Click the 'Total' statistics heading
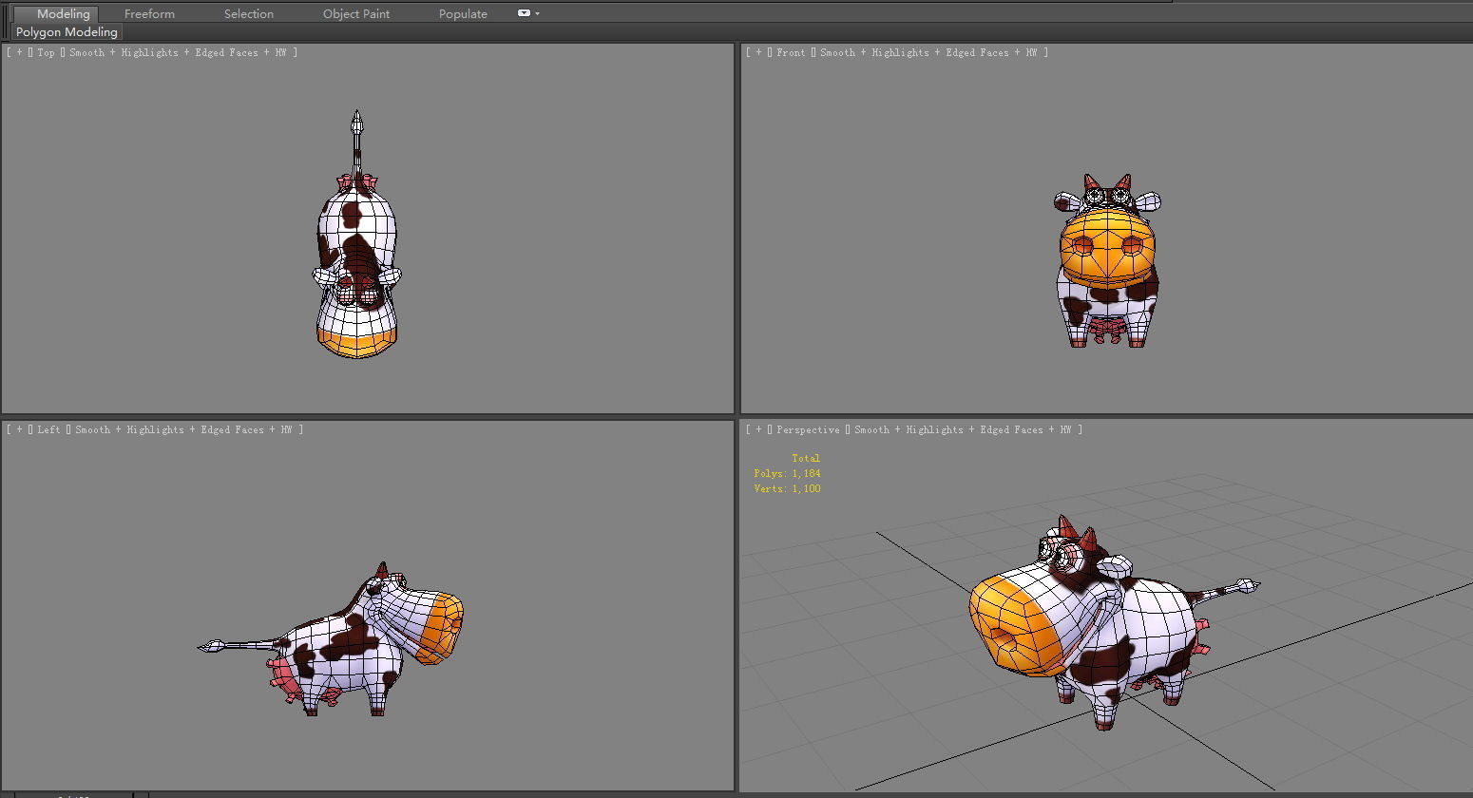The height and width of the screenshot is (798, 1473). click(x=806, y=459)
